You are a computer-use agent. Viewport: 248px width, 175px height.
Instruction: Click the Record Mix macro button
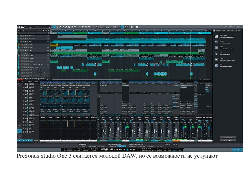121,146
